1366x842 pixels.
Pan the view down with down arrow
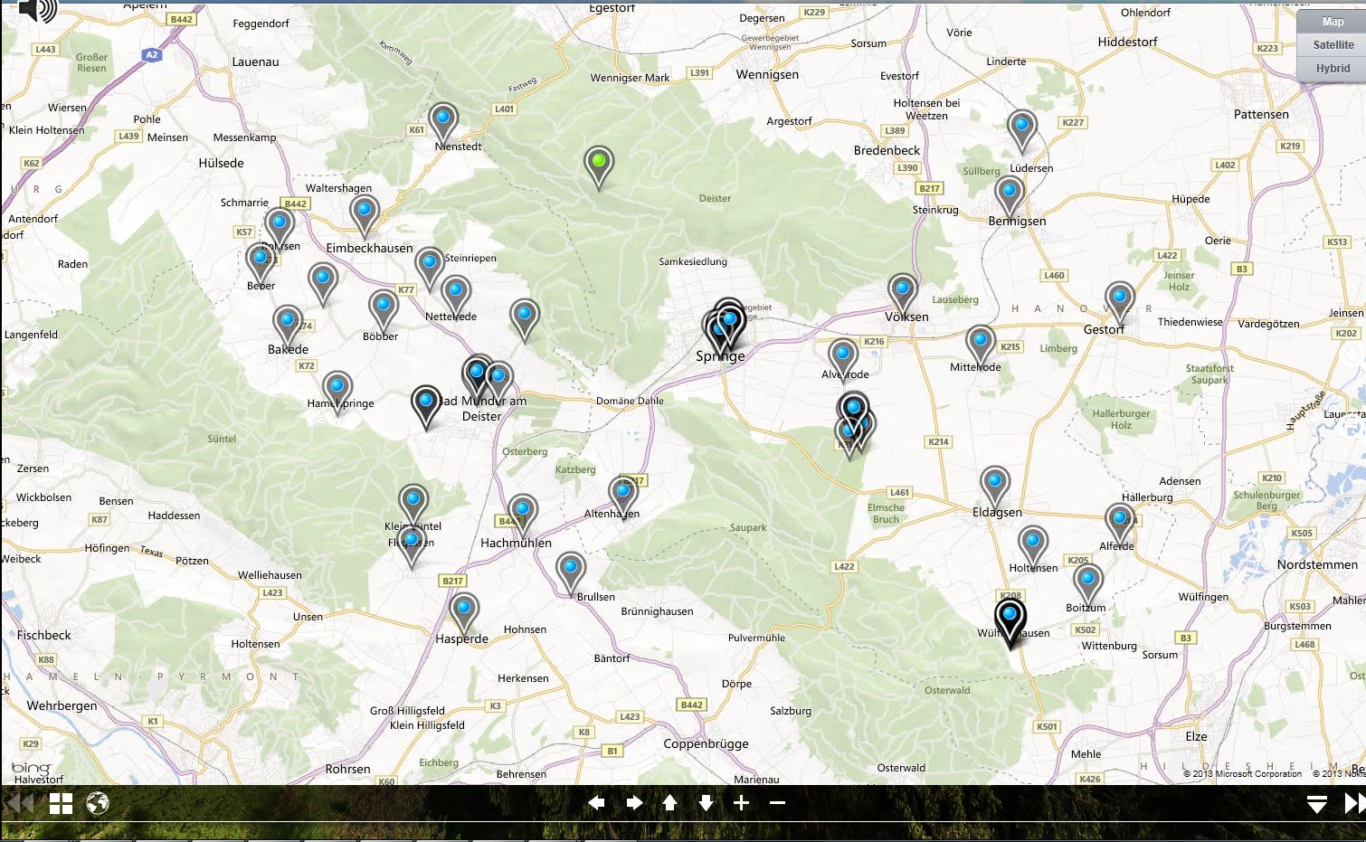coord(706,803)
